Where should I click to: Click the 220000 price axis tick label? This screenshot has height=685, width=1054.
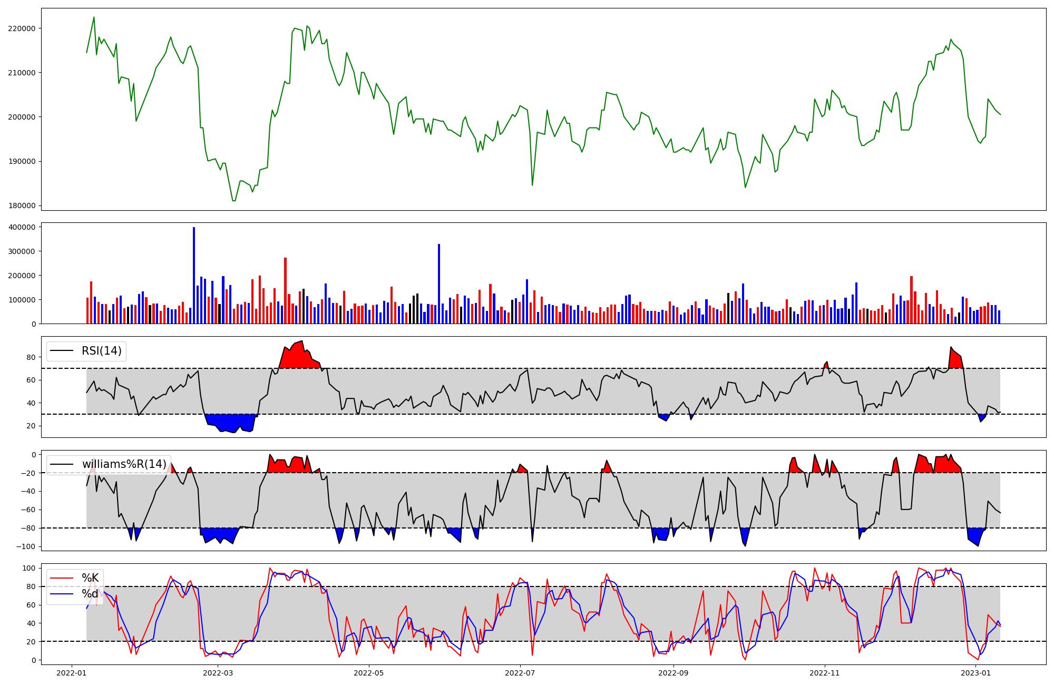pos(22,28)
